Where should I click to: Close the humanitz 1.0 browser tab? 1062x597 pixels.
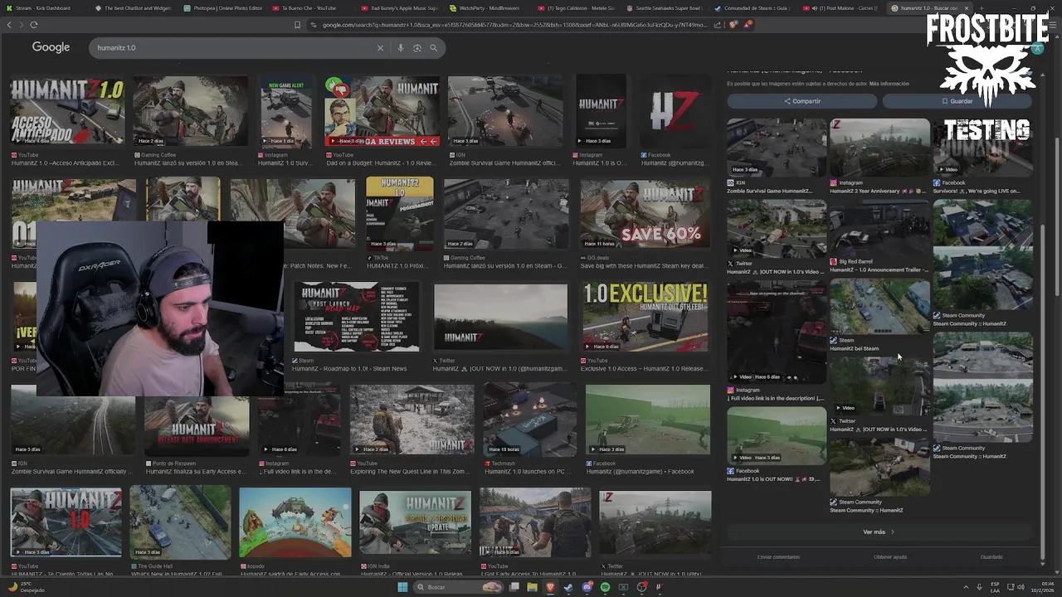(x=966, y=8)
